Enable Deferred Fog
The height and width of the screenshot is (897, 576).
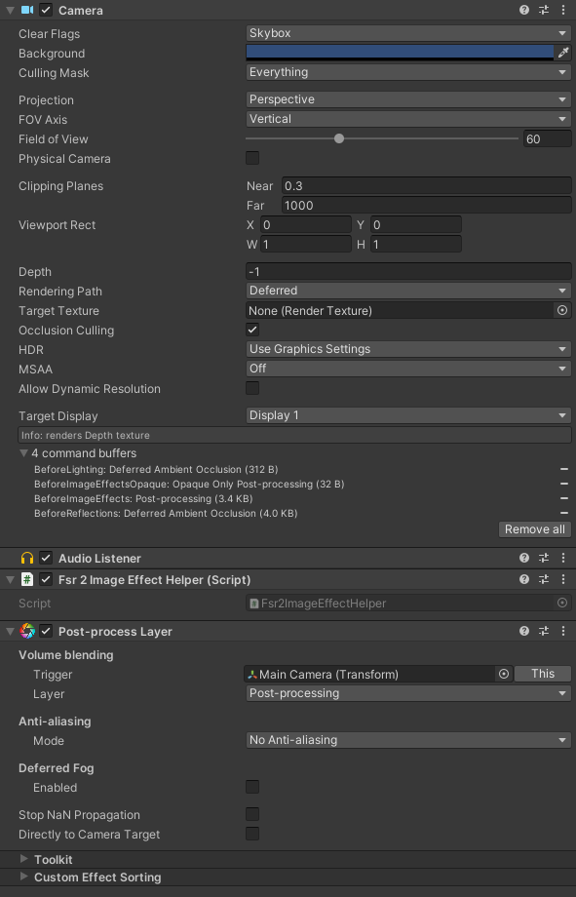tap(251, 787)
